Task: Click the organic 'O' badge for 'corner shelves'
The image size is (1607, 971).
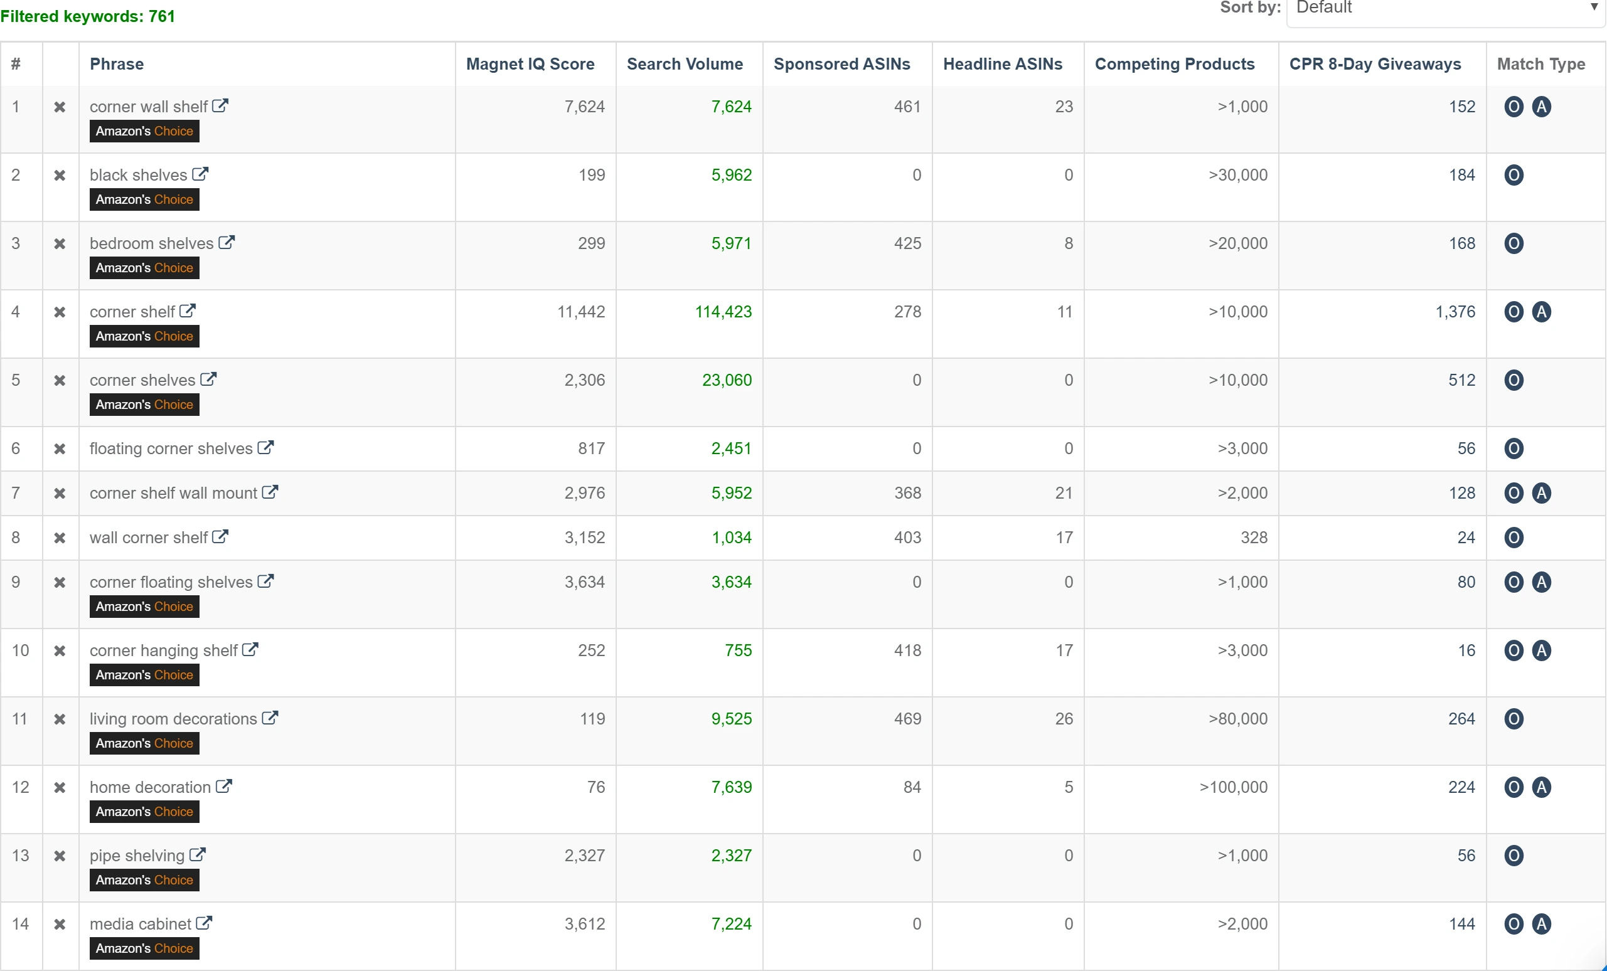Action: tap(1514, 380)
